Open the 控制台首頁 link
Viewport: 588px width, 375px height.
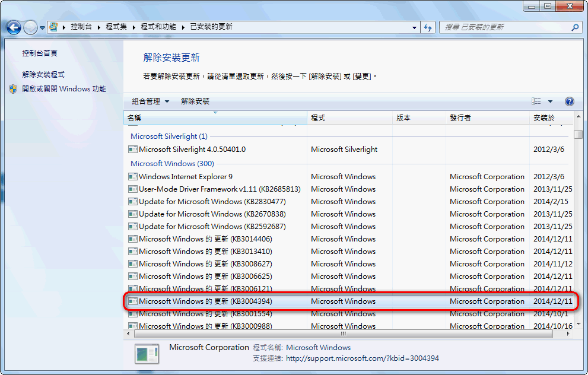[40, 53]
